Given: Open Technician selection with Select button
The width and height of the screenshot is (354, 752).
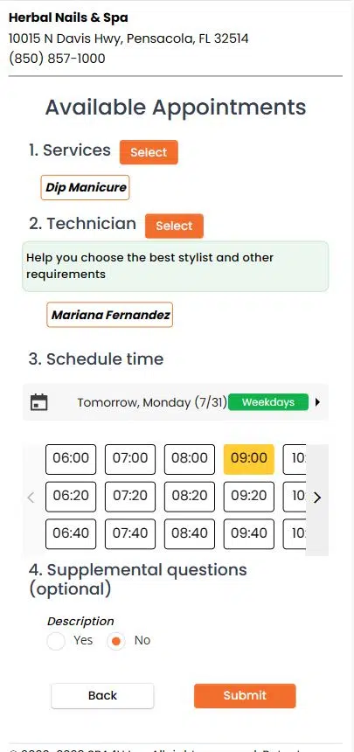Looking at the screenshot, I should (x=174, y=226).
